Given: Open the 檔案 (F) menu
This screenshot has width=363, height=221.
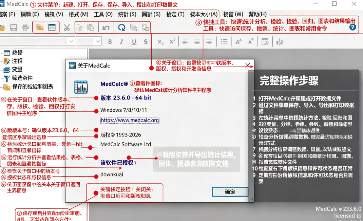Looking at the screenshot, I should (x=8, y=14).
